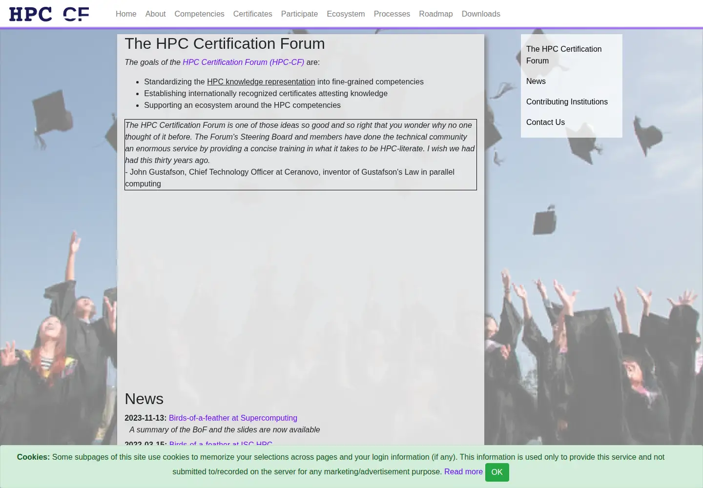The height and width of the screenshot is (488, 703).
Task: Accept cookies with the OK button
Action: pos(497,472)
